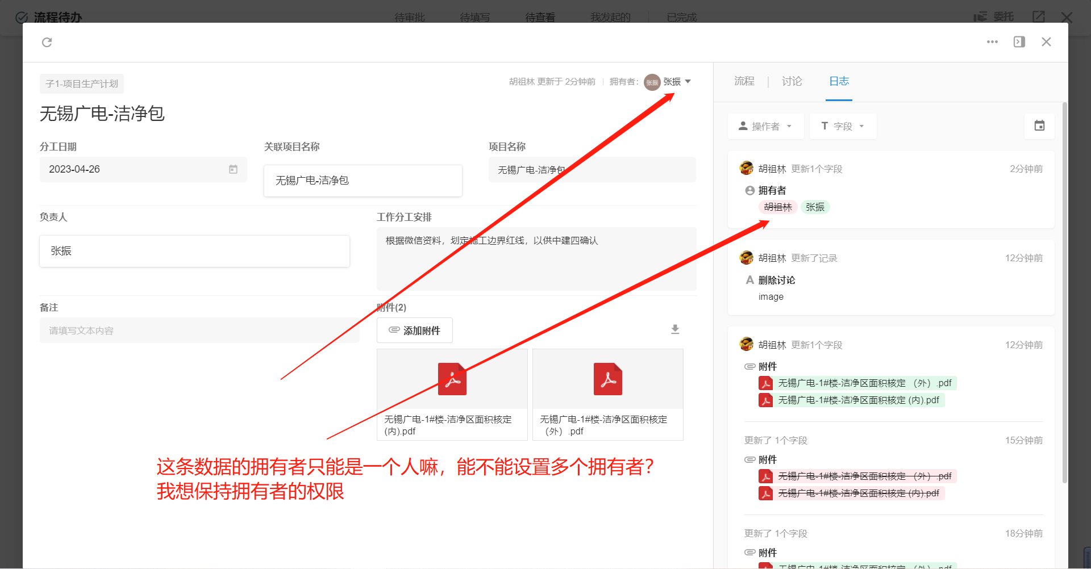1091x569 pixels.
Task: Click the 备注 text input field
Action: (199, 330)
